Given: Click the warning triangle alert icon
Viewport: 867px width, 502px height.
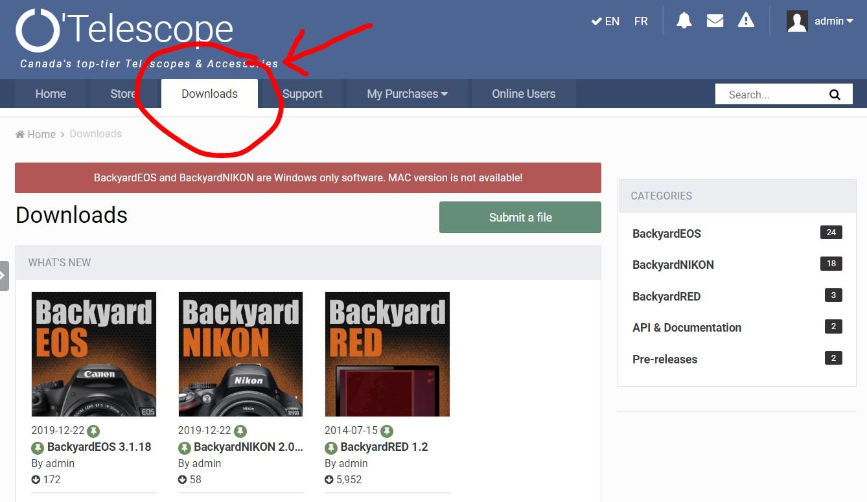Looking at the screenshot, I should pos(746,21).
